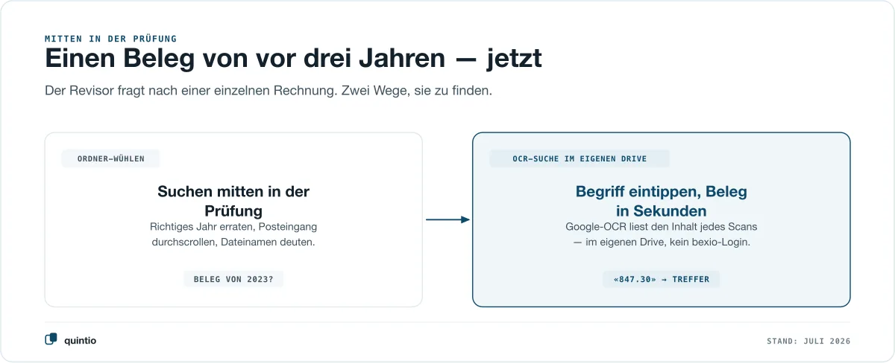Image resolution: width=895 pixels, height=363 pixels.
Task: Click the '«847.30» → TREFFER' chip
Action: (x=662, y=279)
